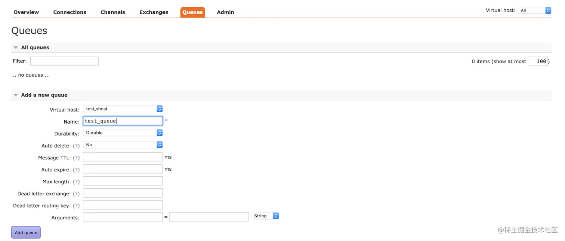
Task: Show help for Dead letter routing key
Action: click(x=76, y=205)
